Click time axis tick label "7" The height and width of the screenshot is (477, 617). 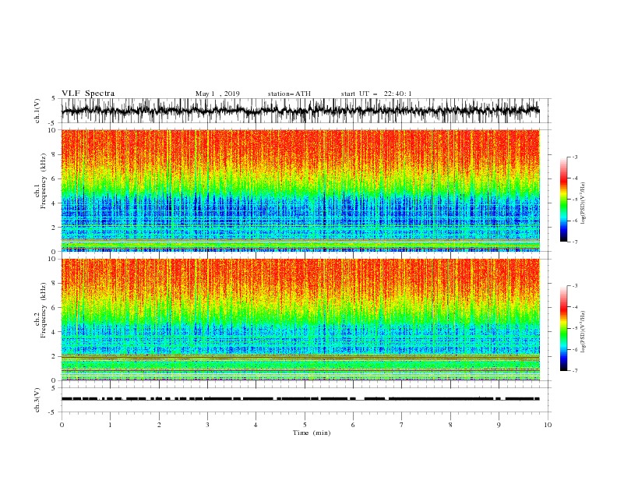point(402,425)
